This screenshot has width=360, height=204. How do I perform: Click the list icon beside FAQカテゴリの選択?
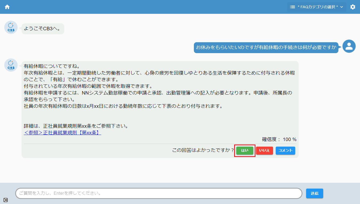292,7
